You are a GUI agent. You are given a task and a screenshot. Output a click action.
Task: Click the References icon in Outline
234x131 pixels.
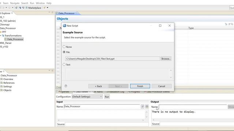(x=2, y=83)
